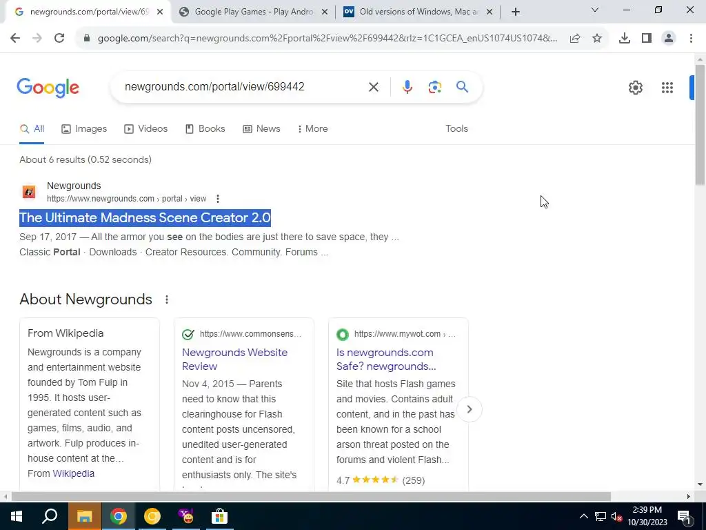706x530 pixels.
Task: Click the forward navigation arrow
Action: point(37,38)
